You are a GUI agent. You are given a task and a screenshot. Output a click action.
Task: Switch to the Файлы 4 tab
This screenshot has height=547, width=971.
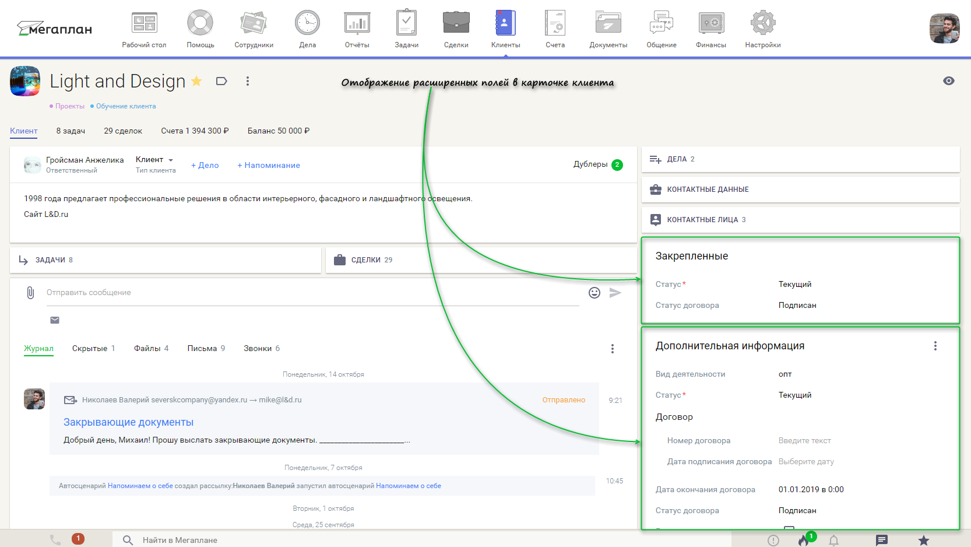(x=151, y=349)
